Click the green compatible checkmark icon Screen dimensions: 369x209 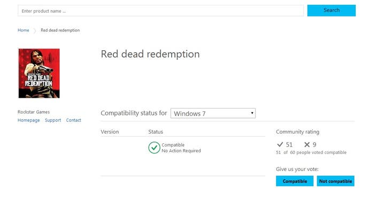(154, 148)
